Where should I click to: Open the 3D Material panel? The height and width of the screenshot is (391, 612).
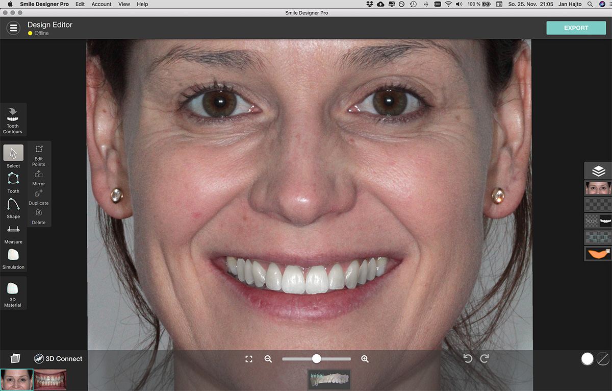pyautogui.click(x=13, y=294)
